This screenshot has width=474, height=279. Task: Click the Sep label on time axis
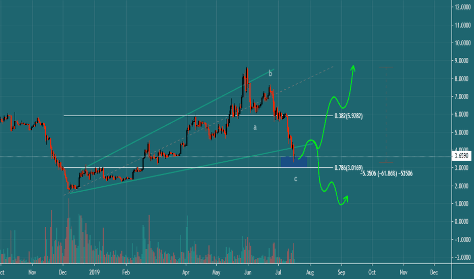[x=341, y=272]
